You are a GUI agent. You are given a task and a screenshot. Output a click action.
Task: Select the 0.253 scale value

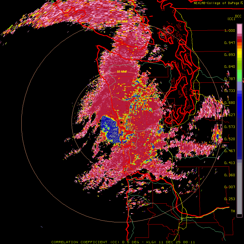pyautogui.click(x=230, y=199)
